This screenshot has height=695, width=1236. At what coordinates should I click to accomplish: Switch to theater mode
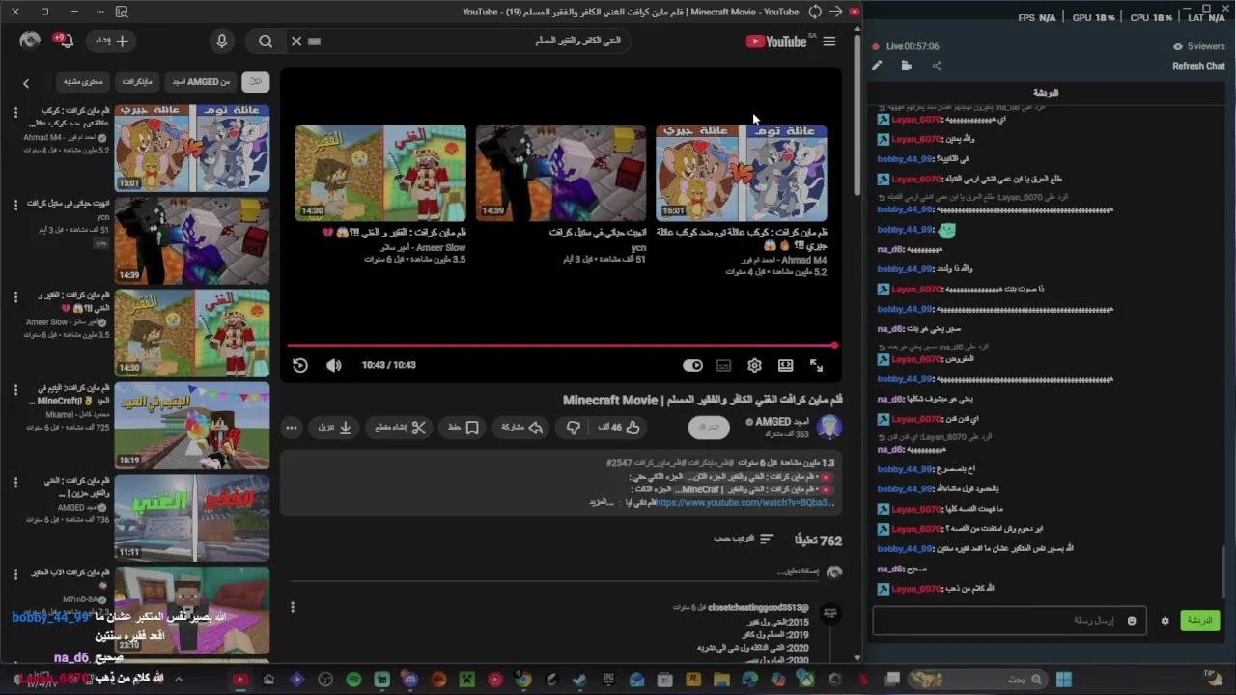coord(786,365)
